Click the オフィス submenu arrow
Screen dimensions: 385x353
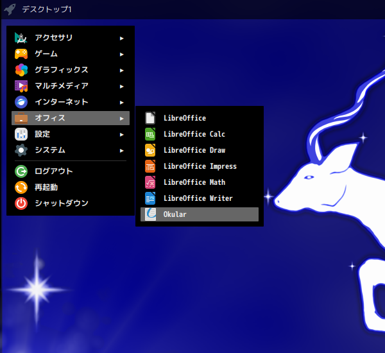coord(121,119)
